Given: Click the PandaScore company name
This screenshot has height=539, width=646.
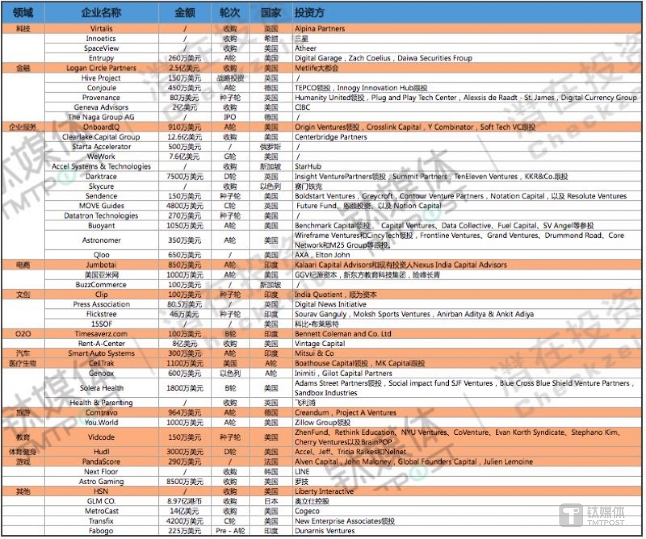Looking at the screenshot, I should [101, 462].
